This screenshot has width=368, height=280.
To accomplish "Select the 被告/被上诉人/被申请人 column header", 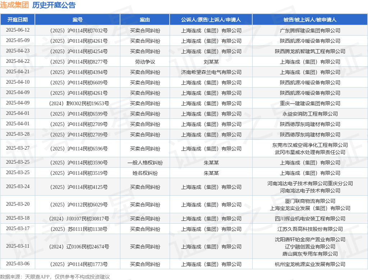I will coord(310,20).
